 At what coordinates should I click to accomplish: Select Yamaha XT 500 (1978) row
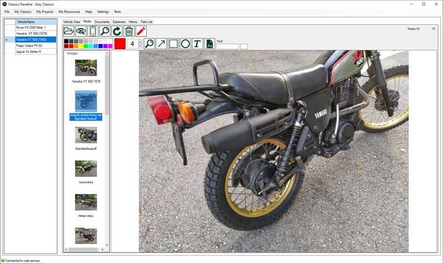36,34
